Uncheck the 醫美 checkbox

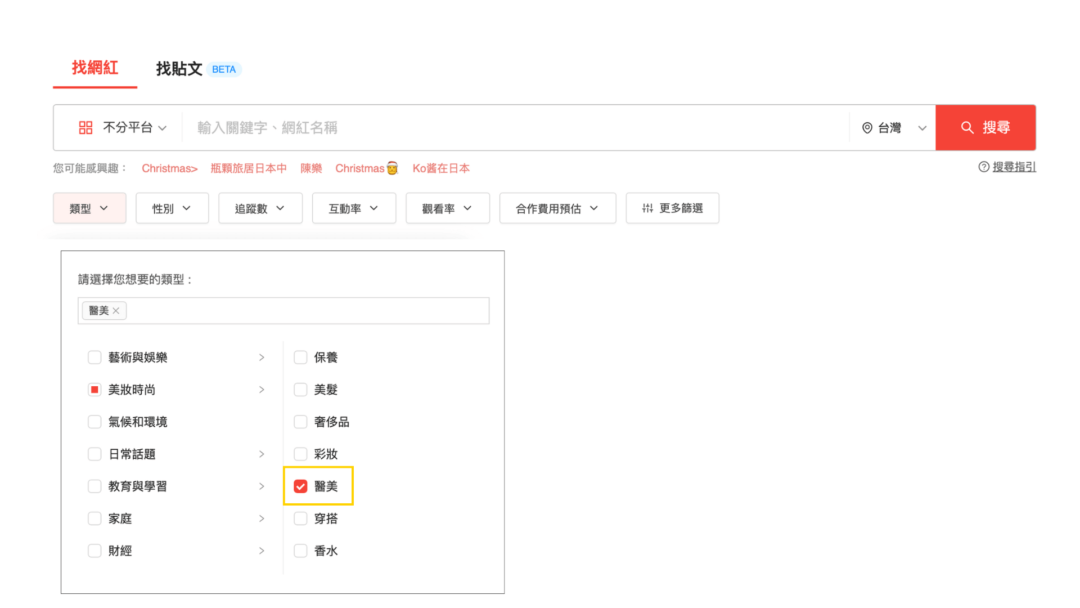300,486
